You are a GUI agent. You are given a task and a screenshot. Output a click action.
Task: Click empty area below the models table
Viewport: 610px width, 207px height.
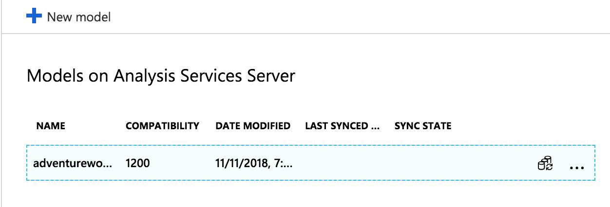(307, 194)
